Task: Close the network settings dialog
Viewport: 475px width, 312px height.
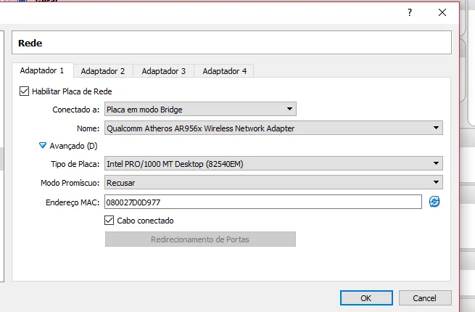Action: (x=442, y=12)
